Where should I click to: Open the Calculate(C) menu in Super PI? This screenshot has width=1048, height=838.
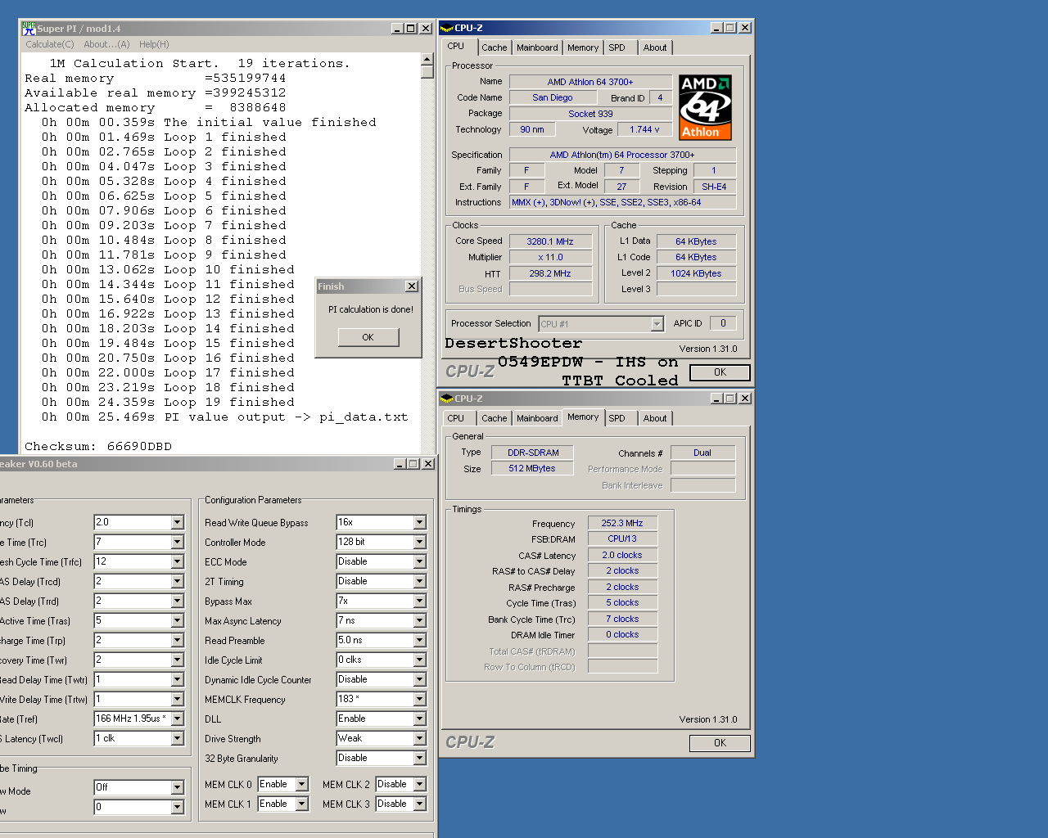(x=50, y=44)
